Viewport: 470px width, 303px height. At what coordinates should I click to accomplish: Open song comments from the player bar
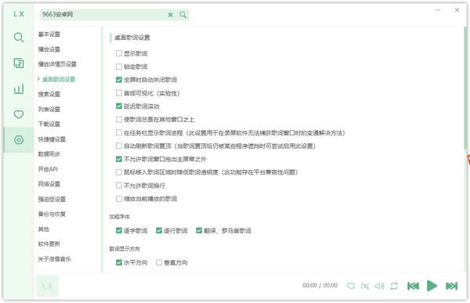tap(351, 286)
